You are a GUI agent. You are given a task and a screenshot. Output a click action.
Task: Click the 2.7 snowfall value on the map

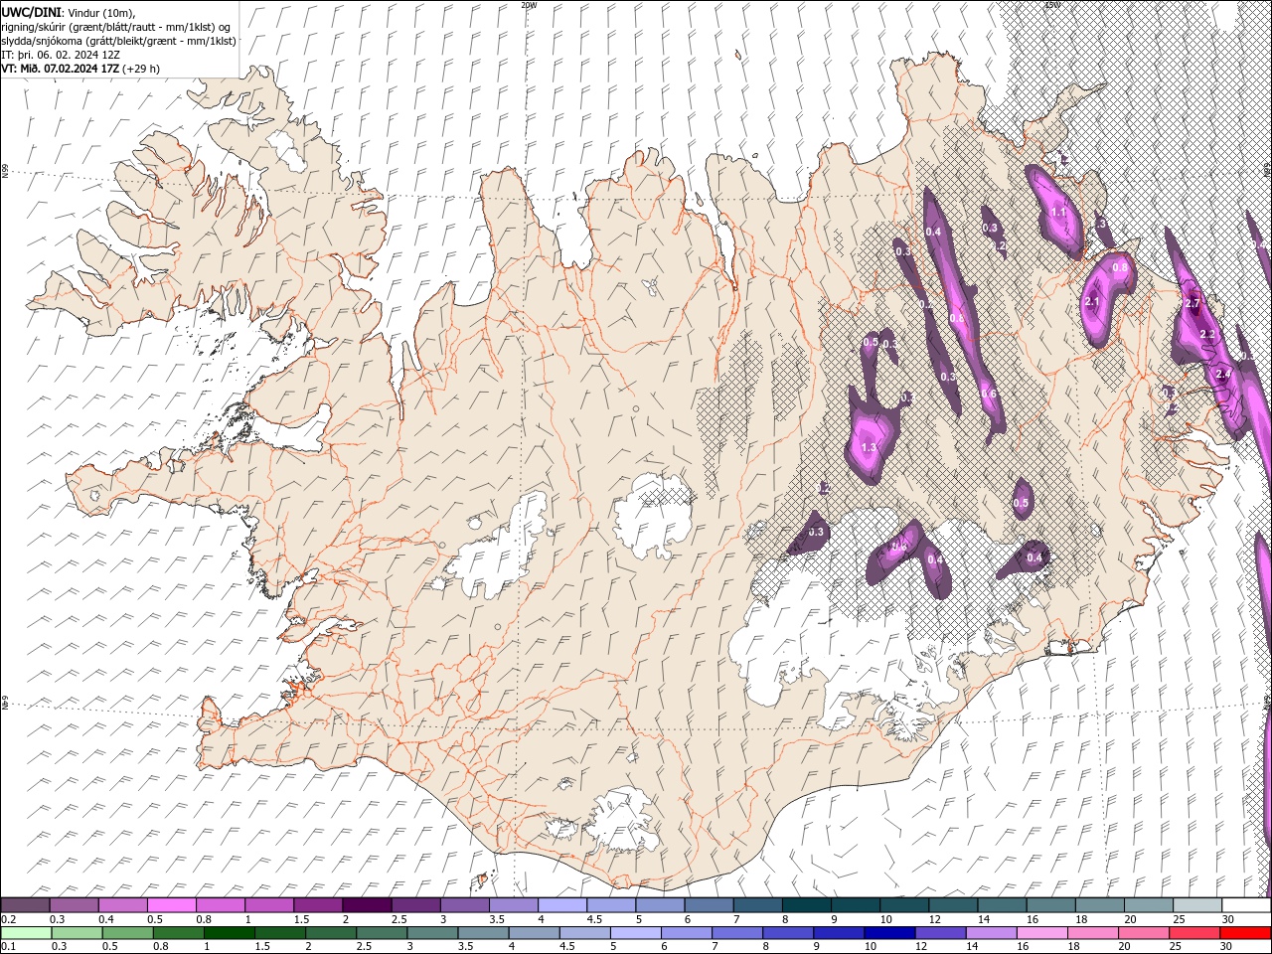pos(1193,302)
